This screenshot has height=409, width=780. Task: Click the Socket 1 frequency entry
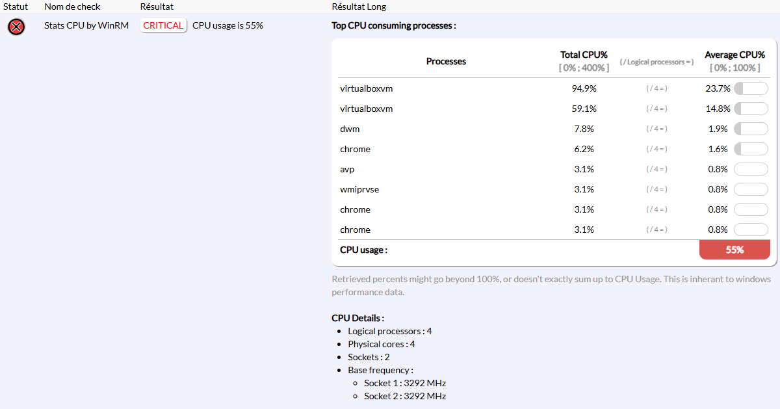[x=405, y=383]
